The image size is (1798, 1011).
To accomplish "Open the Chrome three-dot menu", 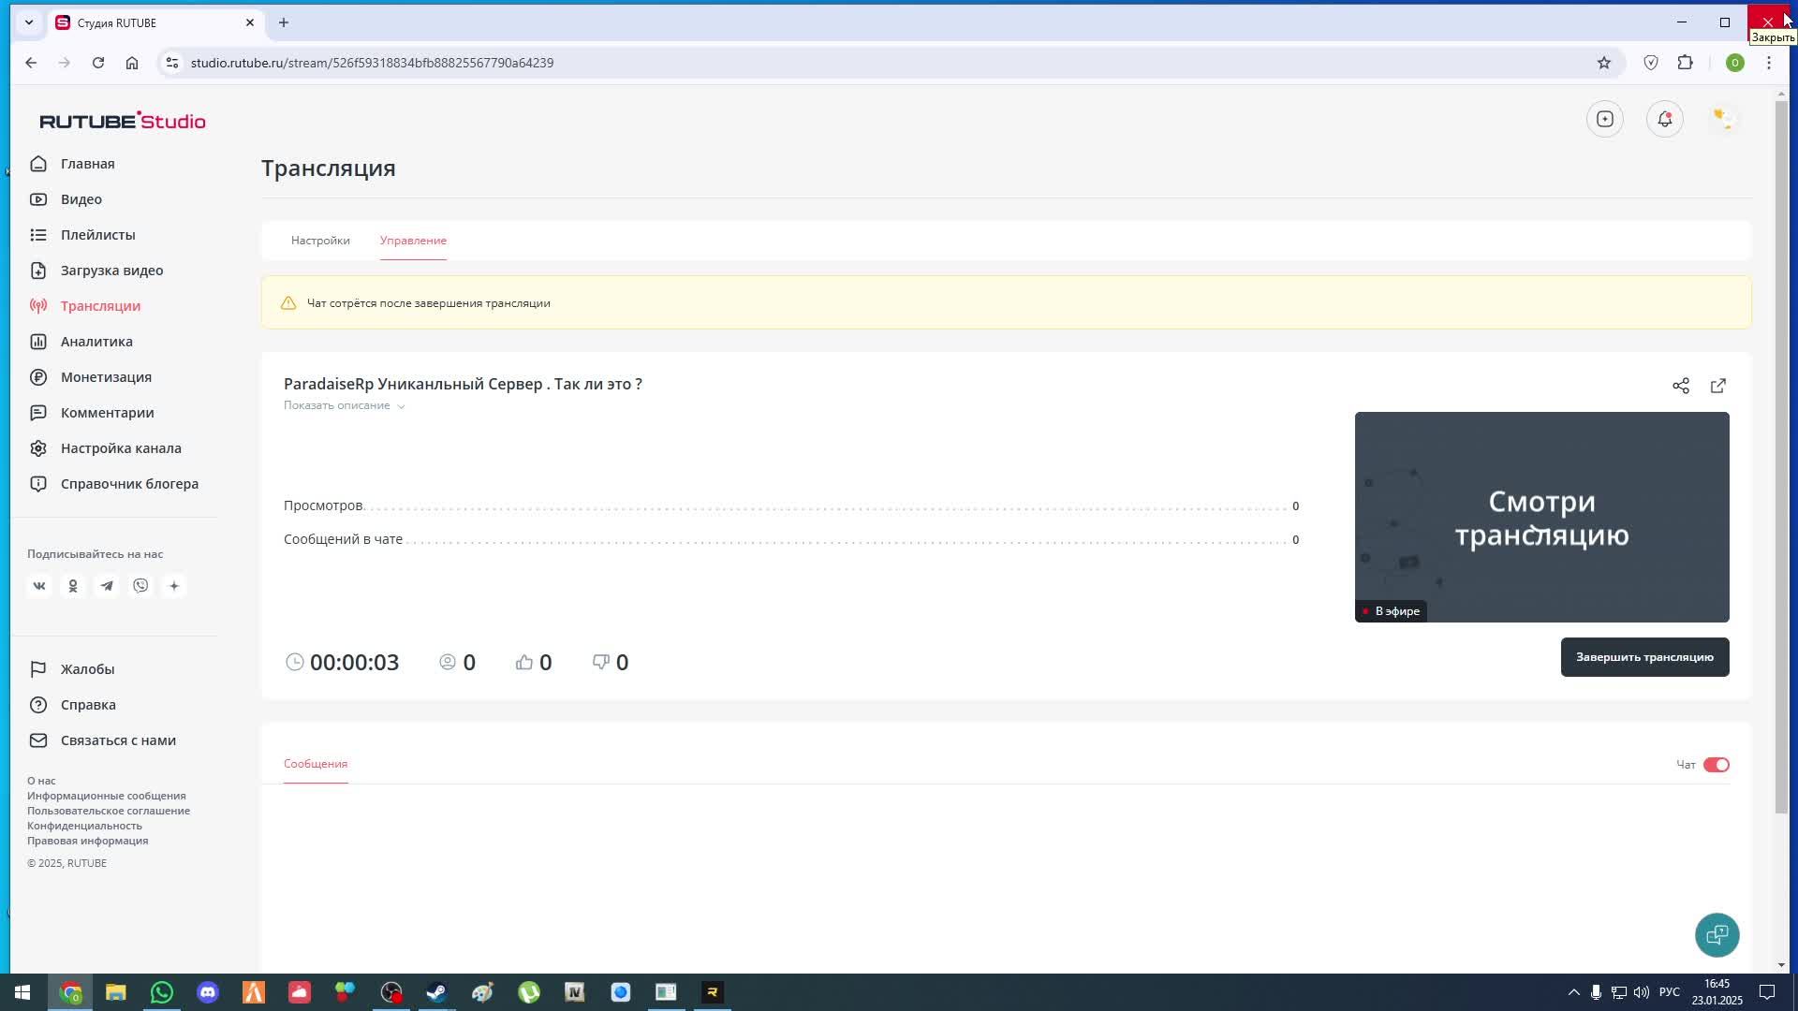I will click(1769, 63).
